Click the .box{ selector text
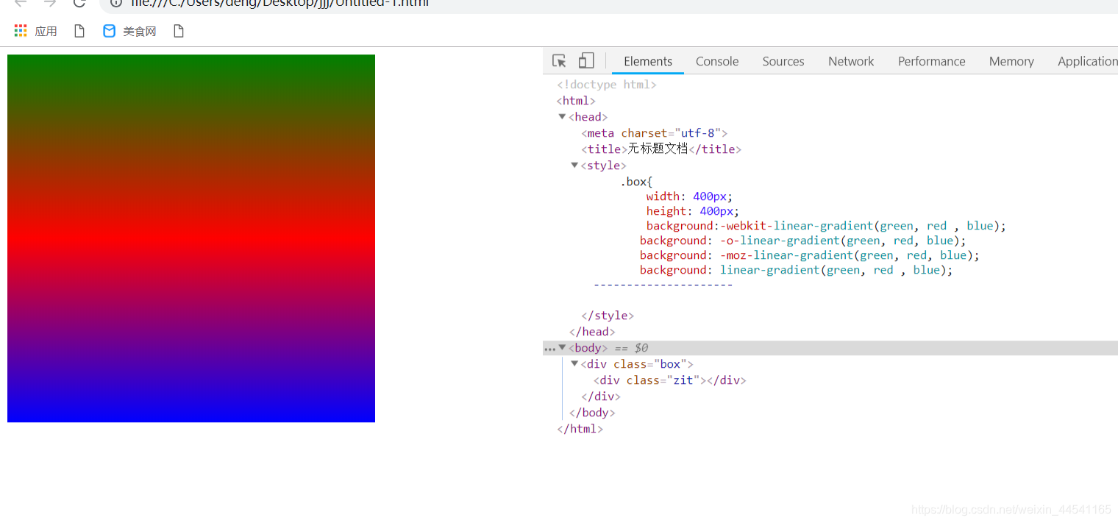1118x523 pixels. pos(637,182)
